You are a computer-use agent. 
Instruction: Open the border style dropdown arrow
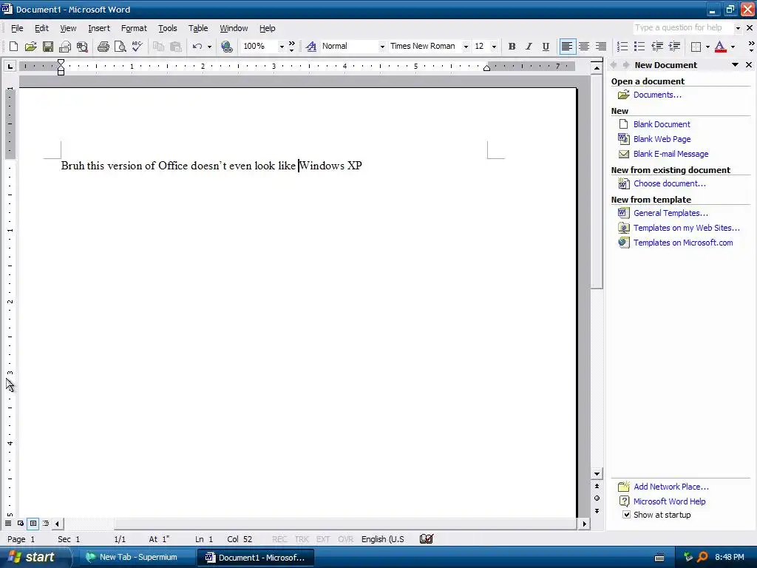[707, 47]
